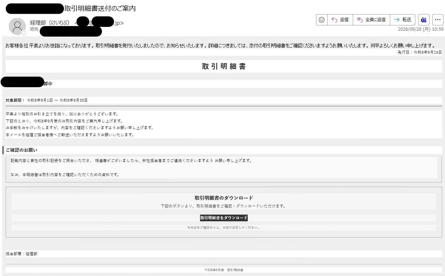Screen dimensions: 445x276
Task: Click bottom line 令和8年9月度 取引明細書
Action: (x=224, y=270)
